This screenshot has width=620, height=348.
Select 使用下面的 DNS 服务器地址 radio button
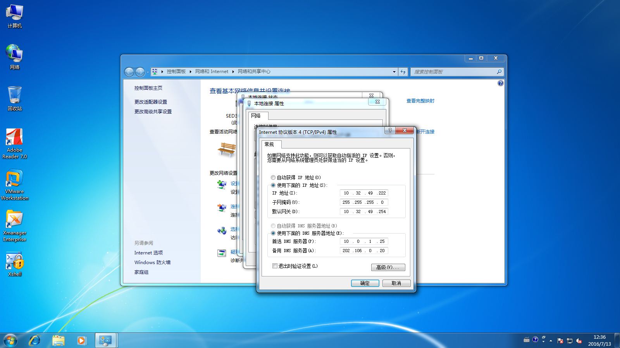pos(273,233)
